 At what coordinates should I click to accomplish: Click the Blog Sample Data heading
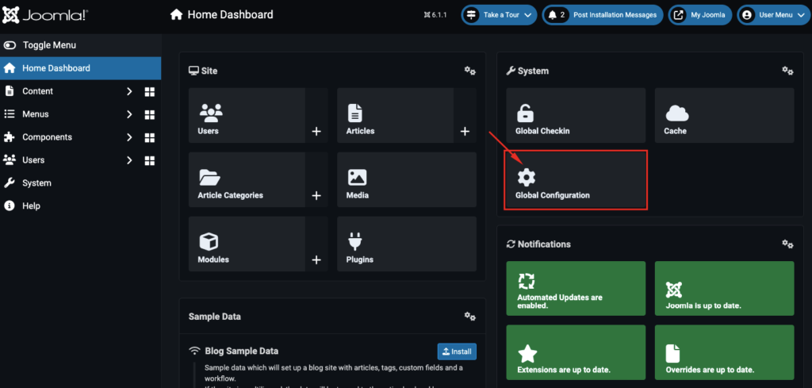(x=241, y=352)
